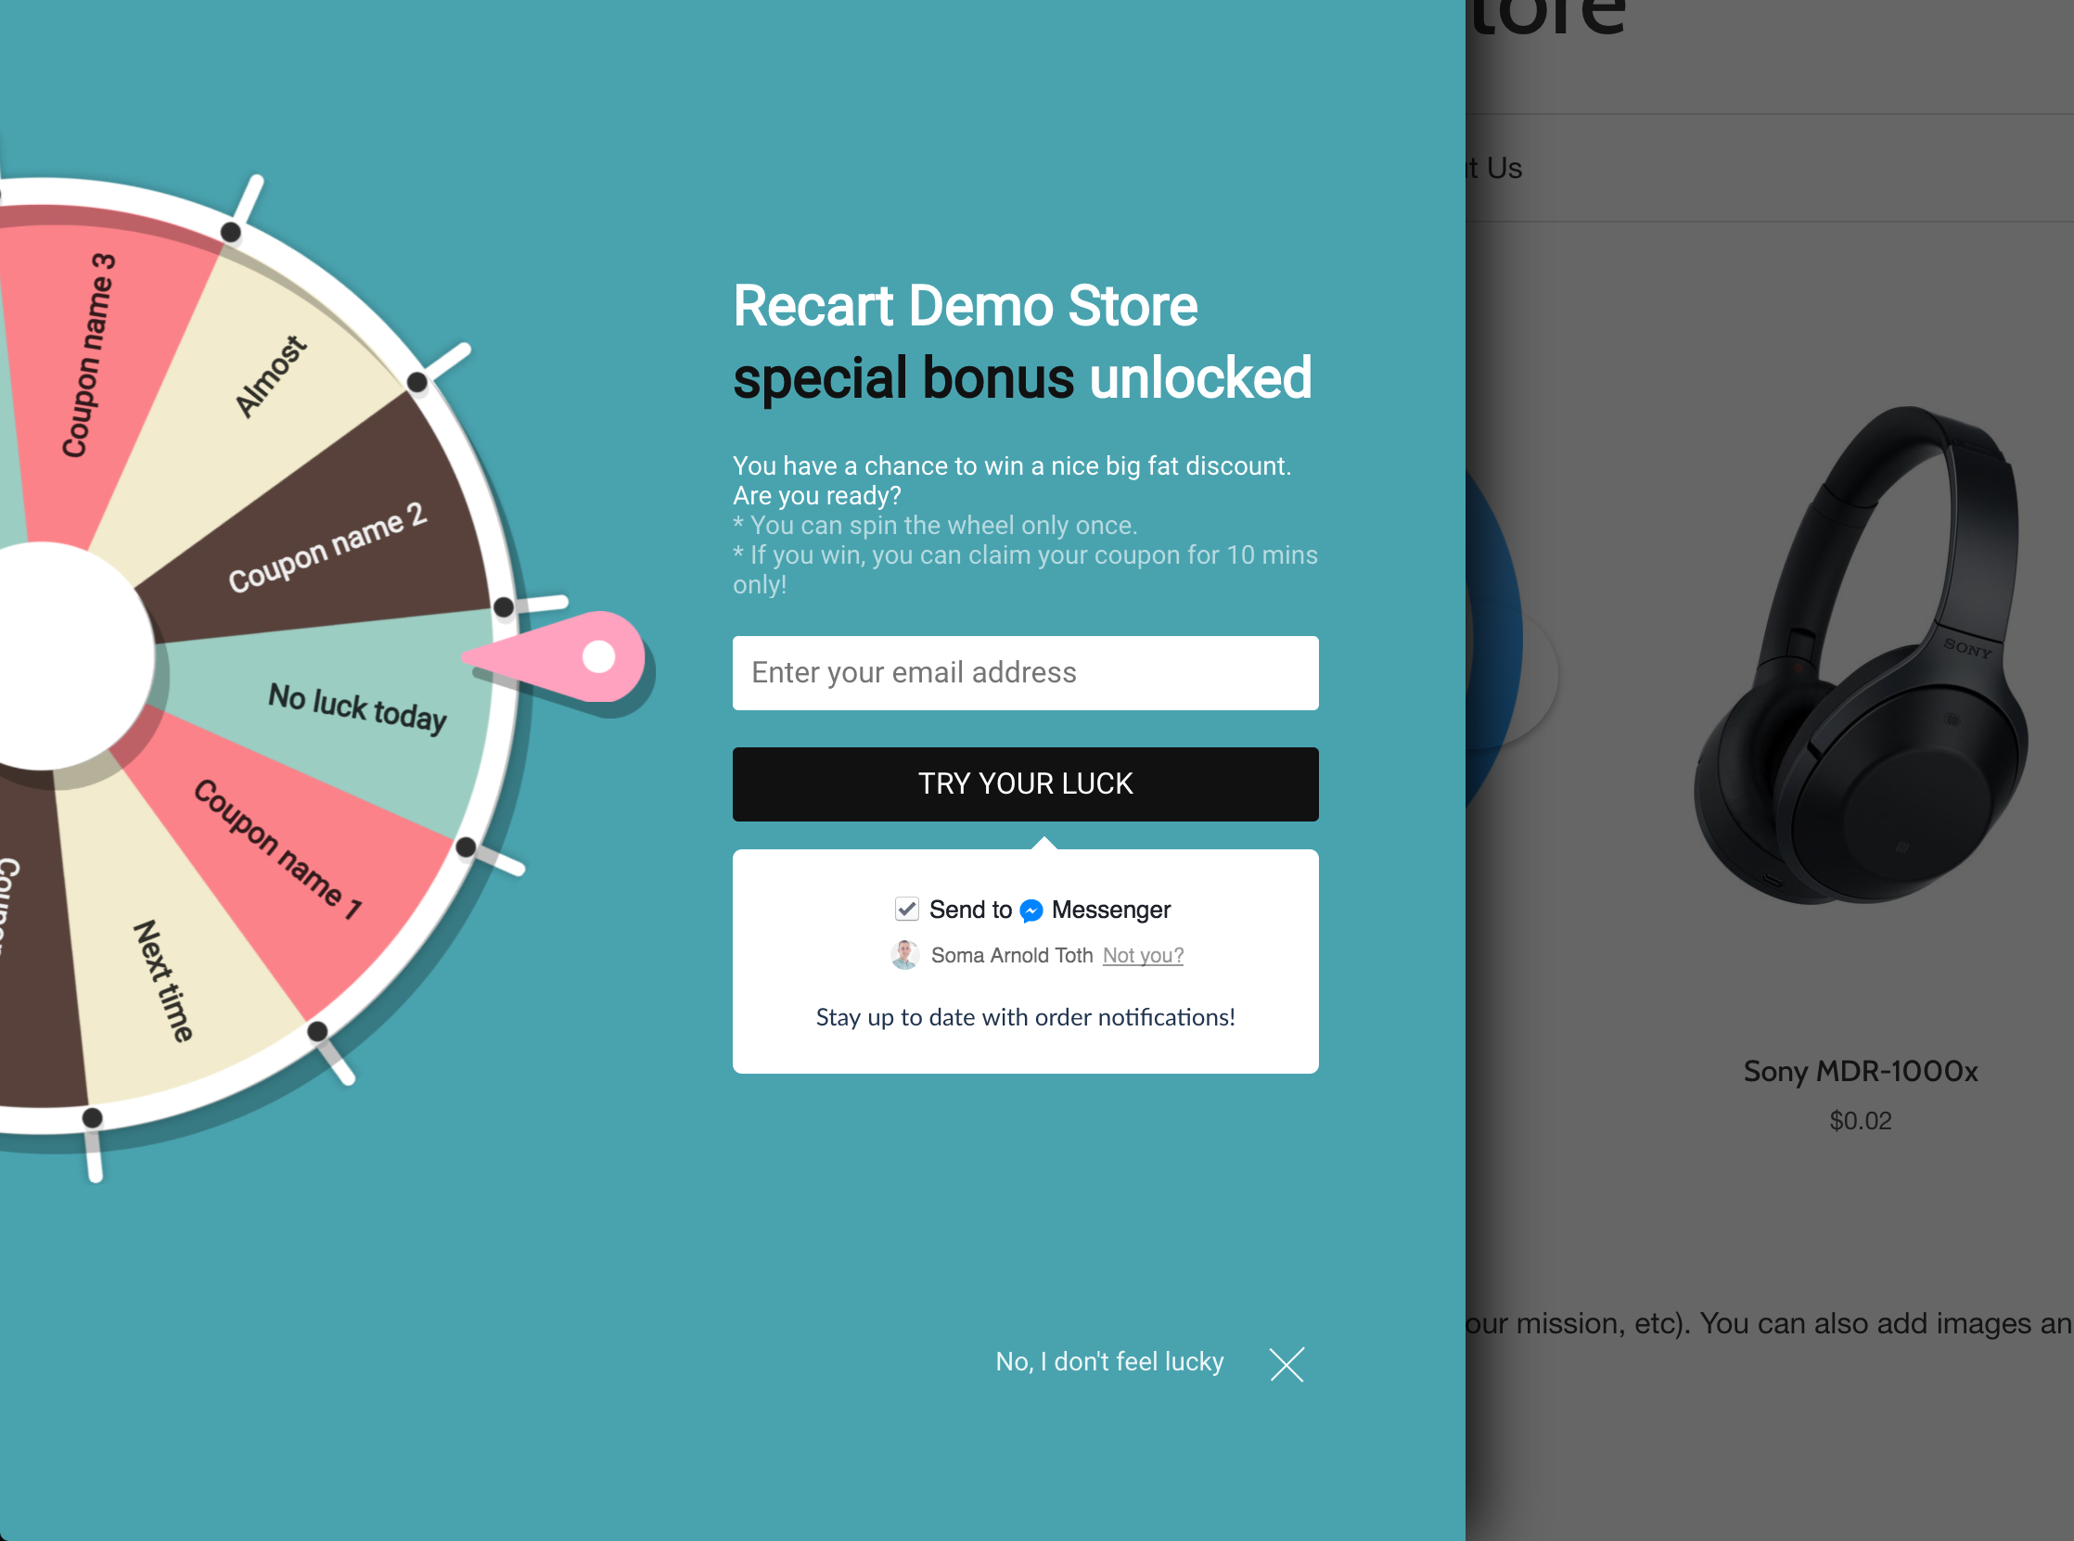
Task: Uncheck the Send to Messenger checkbox
Action: pos(907,910)
